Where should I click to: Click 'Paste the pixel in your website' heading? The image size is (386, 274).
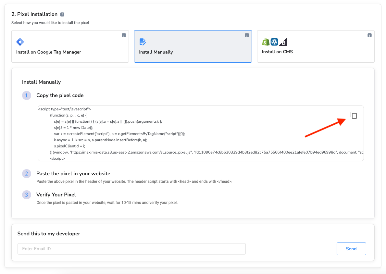(73, 174)
